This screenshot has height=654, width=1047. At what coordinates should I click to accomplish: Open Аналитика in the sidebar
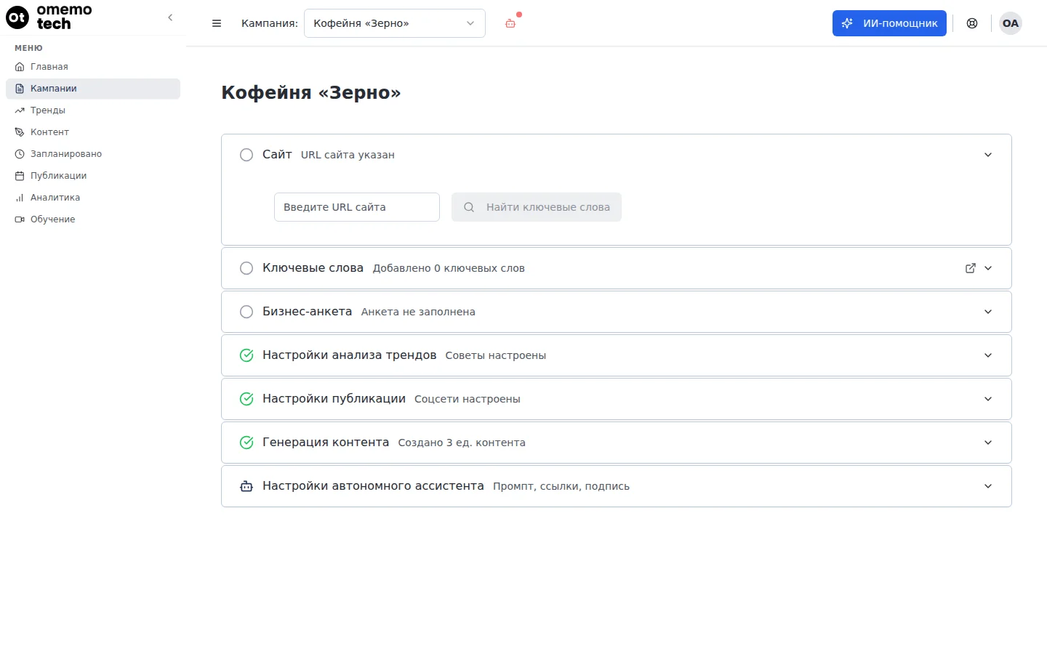93,198
